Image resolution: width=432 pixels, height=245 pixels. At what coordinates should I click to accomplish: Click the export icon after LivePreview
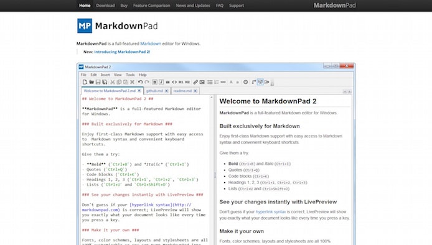[x=266, y=82]
